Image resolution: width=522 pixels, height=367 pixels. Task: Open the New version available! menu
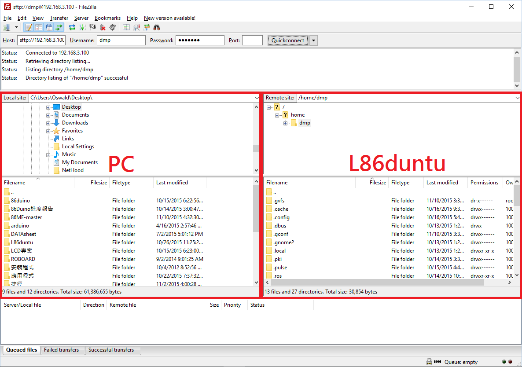tap(169, 18)
